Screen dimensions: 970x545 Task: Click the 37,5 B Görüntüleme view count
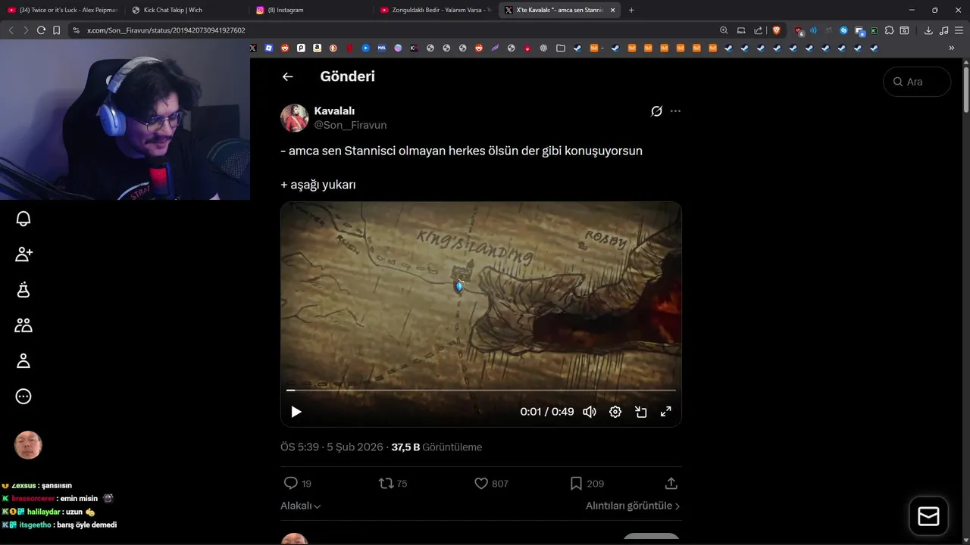point(436,447)
